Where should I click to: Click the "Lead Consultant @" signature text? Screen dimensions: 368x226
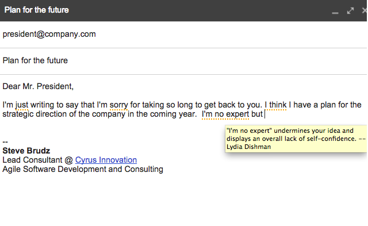coord(38,160)
